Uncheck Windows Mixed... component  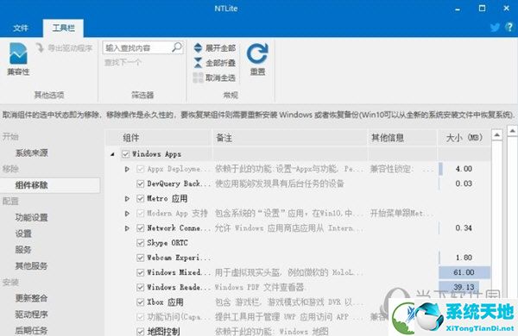pyautogui.click(x=141, y=272)
